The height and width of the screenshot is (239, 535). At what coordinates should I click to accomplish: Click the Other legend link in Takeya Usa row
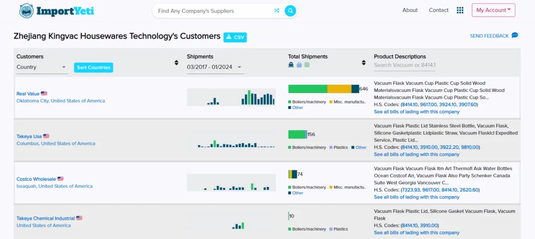coord(360,148)
